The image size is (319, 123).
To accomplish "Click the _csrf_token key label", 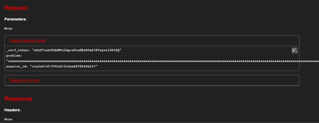I will point(18,50).
